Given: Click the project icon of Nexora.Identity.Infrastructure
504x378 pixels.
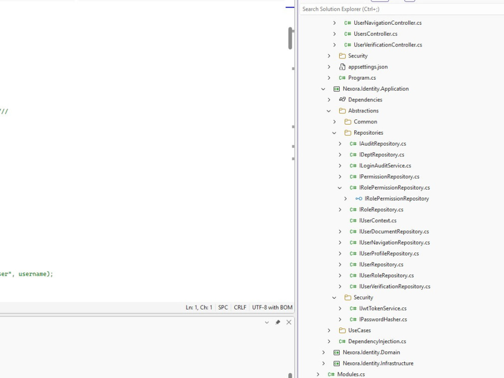Looking at the screenshot, I should [x=337, y=363].
